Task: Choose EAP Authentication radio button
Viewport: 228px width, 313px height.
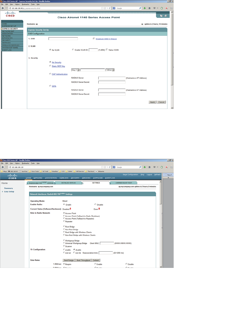Action: tap(50, 74)
